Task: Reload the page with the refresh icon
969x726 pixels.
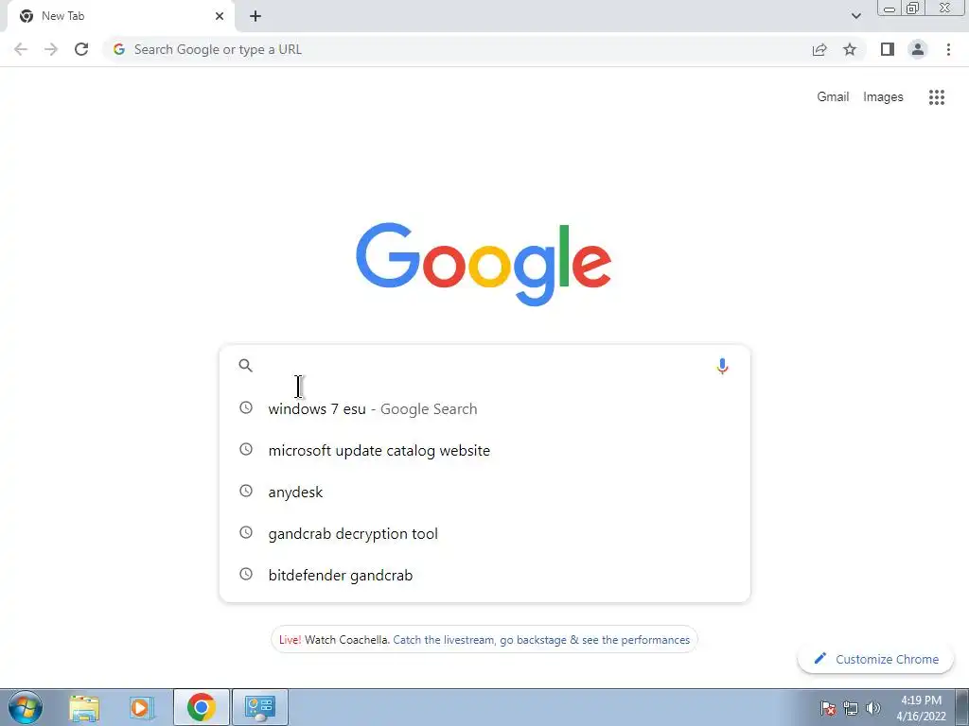Action: 81,49
